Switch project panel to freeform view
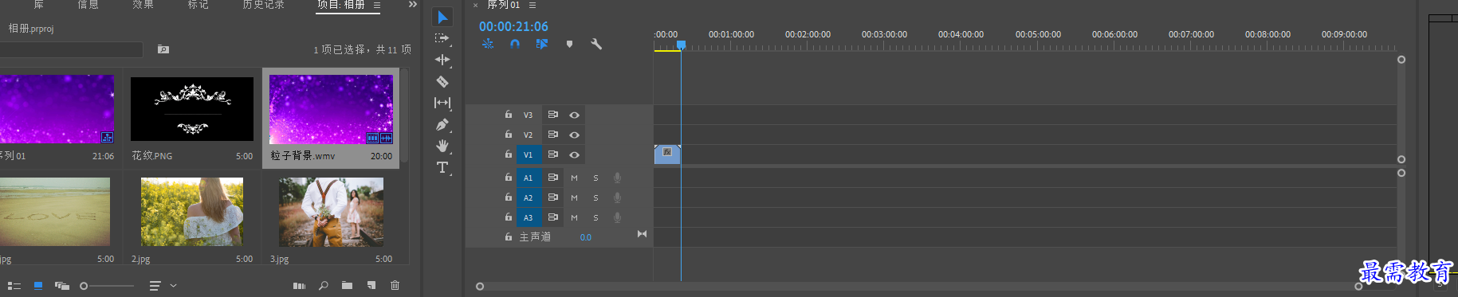1458x297 pixels. click(62, 286)
